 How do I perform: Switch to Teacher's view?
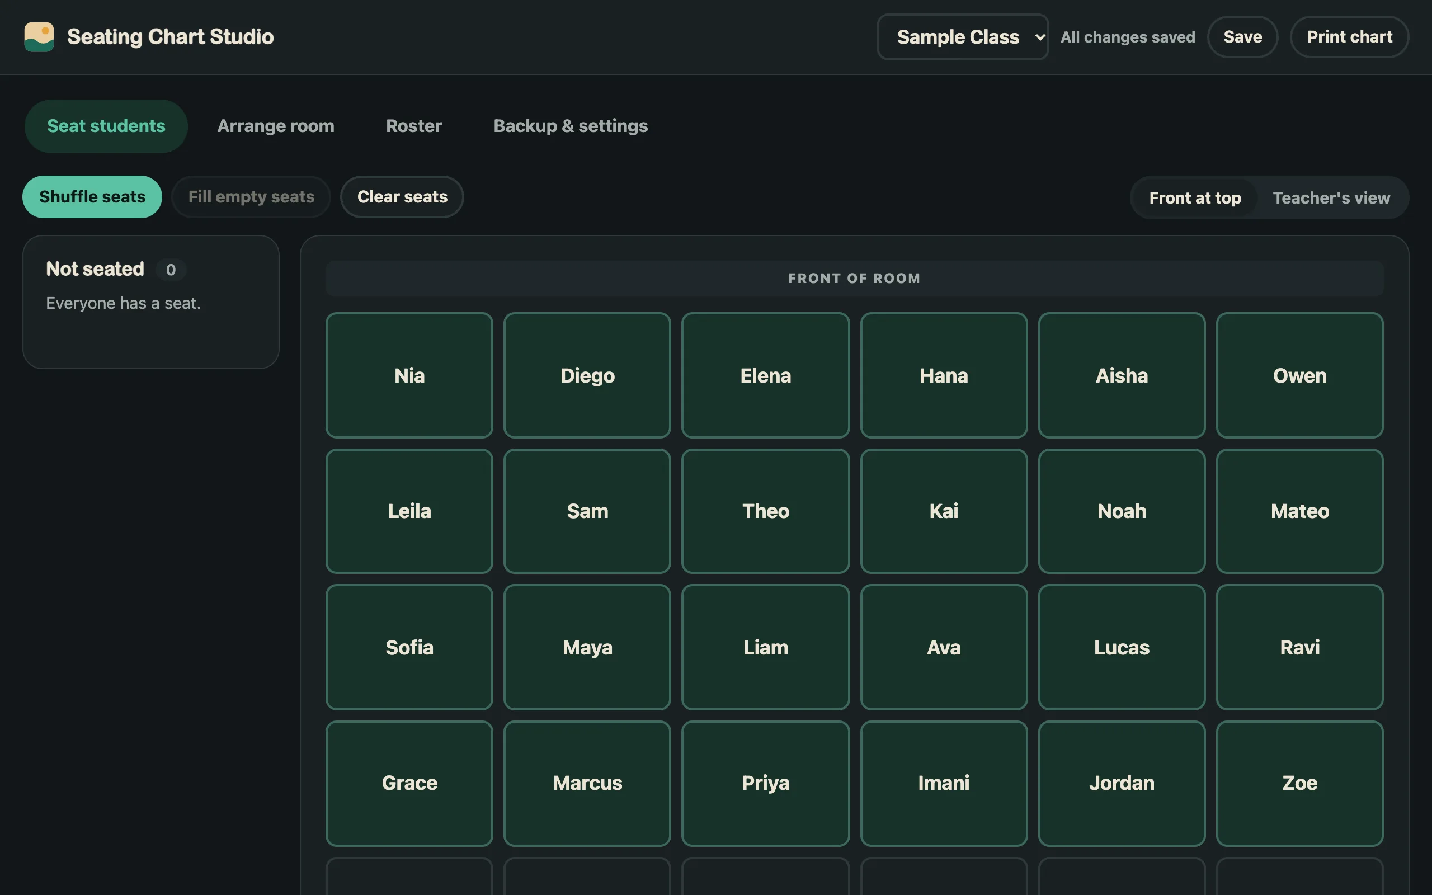pyautogui.click(x=1331, y=197)
